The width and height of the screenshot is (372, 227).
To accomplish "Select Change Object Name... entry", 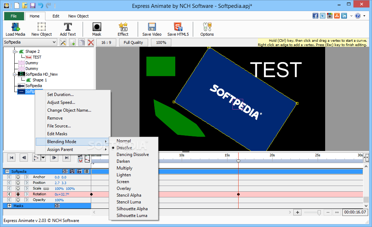I will click(x=73, y=110).
